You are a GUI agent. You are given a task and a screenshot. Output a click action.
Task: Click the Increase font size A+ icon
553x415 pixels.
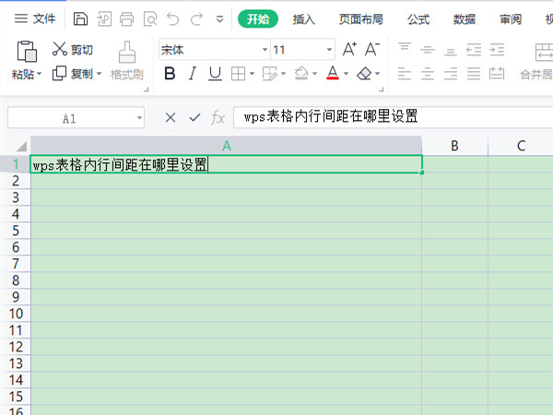(350, 50)
